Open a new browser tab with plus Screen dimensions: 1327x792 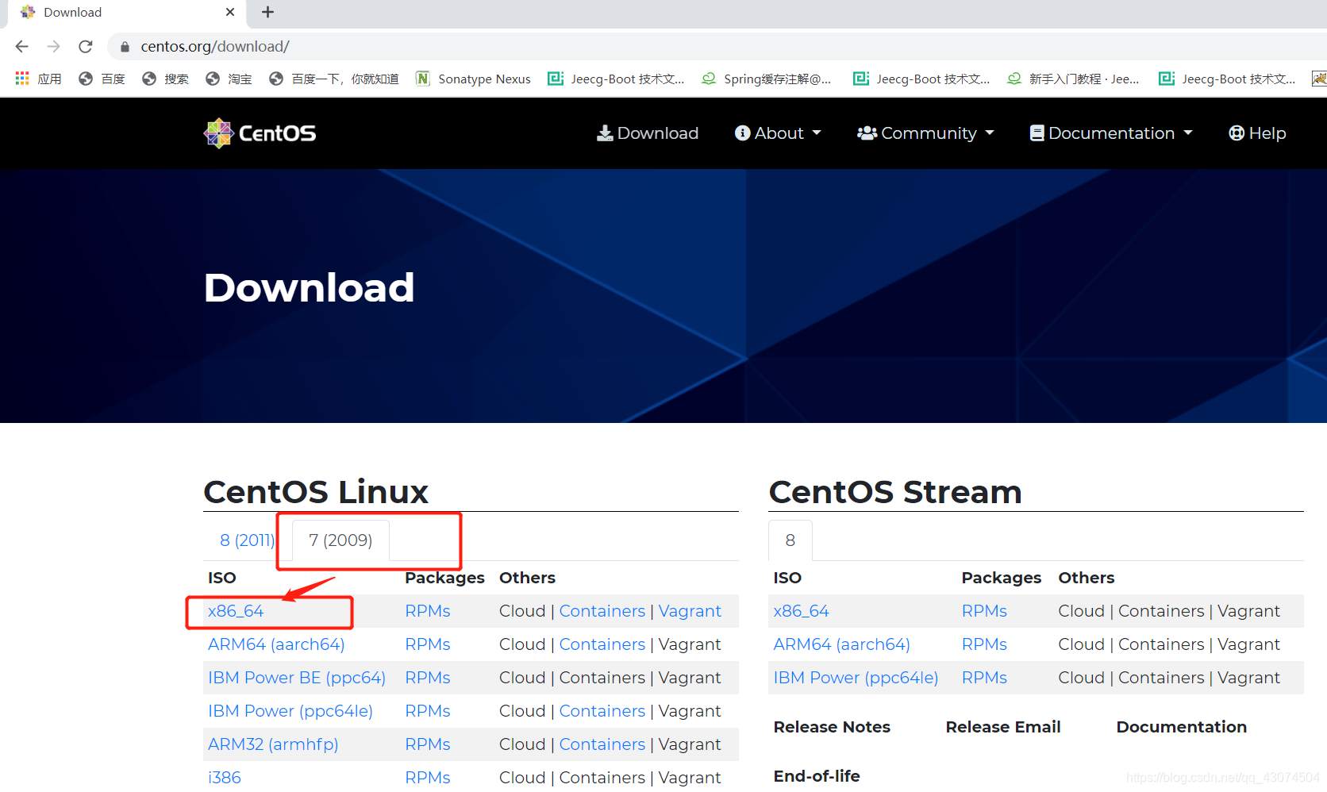pos(267,12)
